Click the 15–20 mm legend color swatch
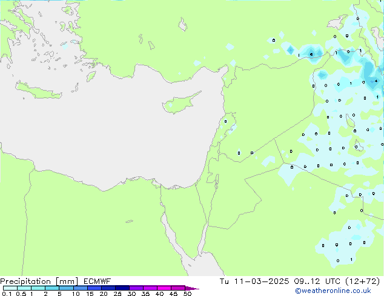Image resolution: width=384 pixels, height=296 pixels. point(94,288)
